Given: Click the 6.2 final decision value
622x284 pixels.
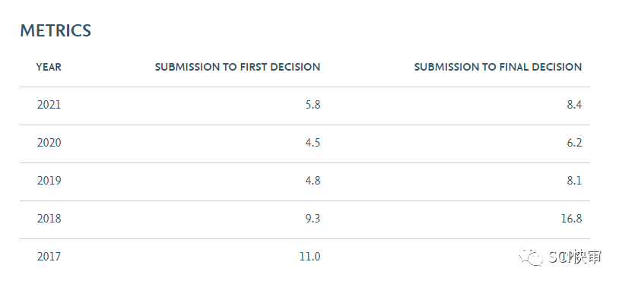Looking at the screenshot, I should click(574, 143).
